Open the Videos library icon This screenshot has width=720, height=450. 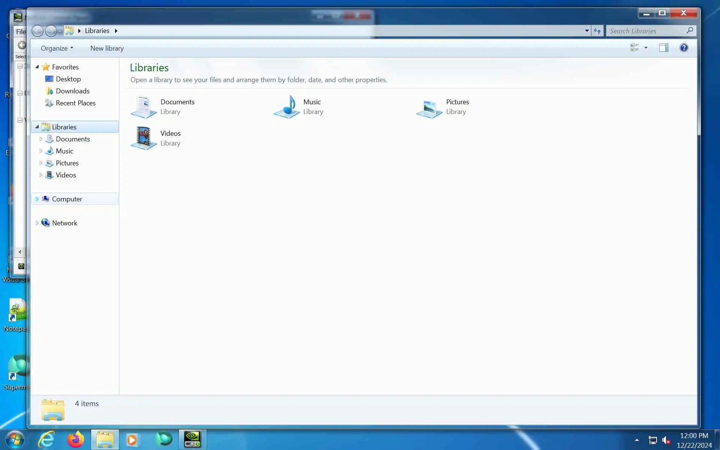[144, 138]
